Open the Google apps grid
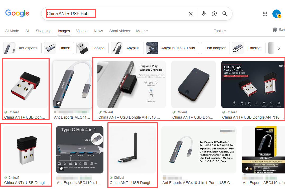285x189 pixels. coord(265,14)
